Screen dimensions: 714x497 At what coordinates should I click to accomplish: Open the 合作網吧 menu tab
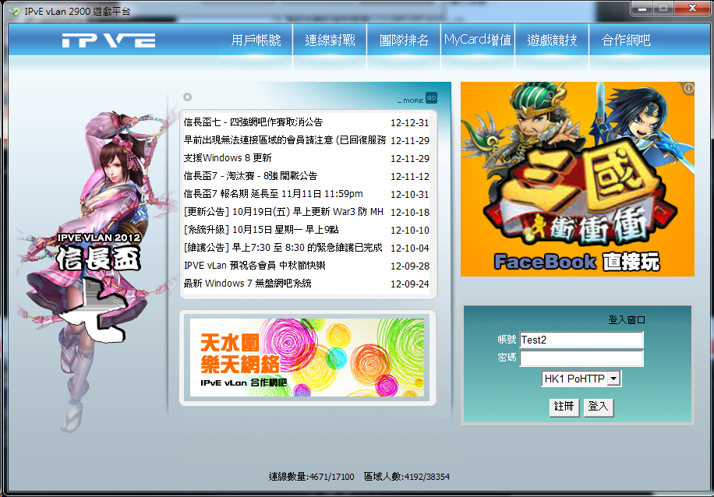[x=626, y=40]
